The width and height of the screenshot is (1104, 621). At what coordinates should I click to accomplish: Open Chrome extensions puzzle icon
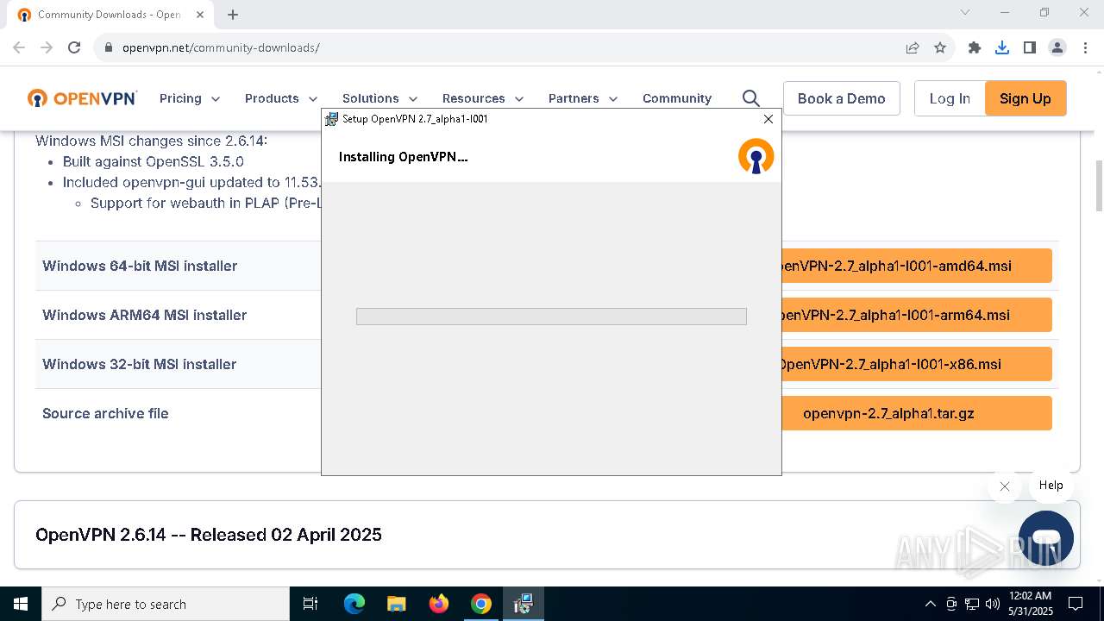click(975, 47)
